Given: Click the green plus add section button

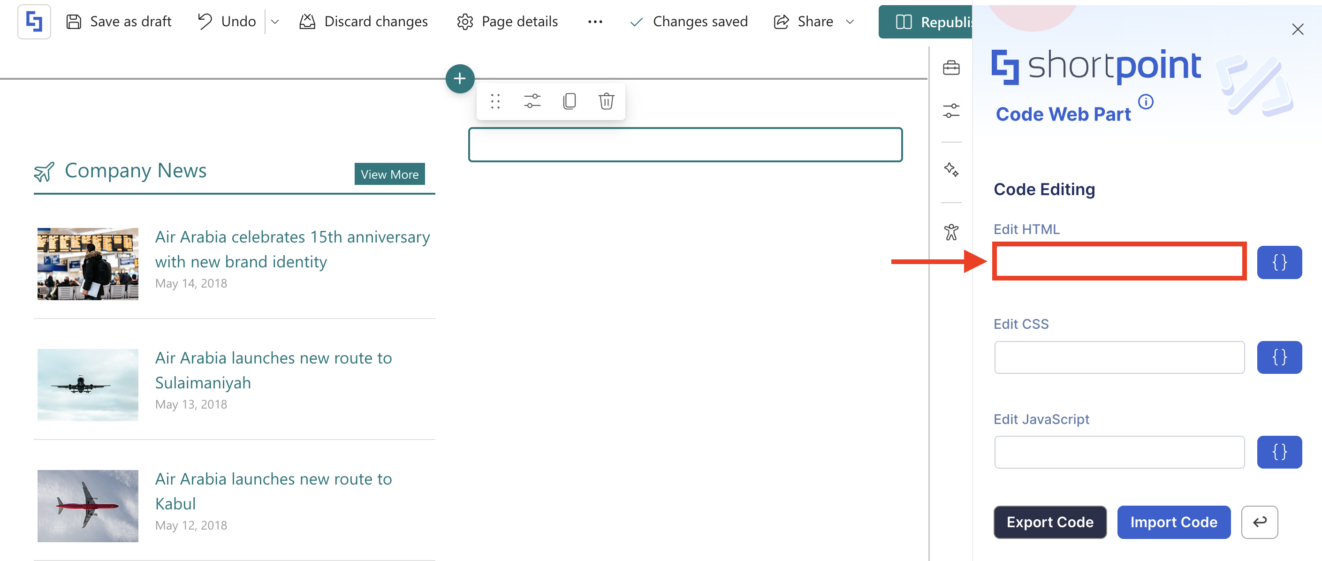Looking at the screenshot, I should click(x=459, y=78).
